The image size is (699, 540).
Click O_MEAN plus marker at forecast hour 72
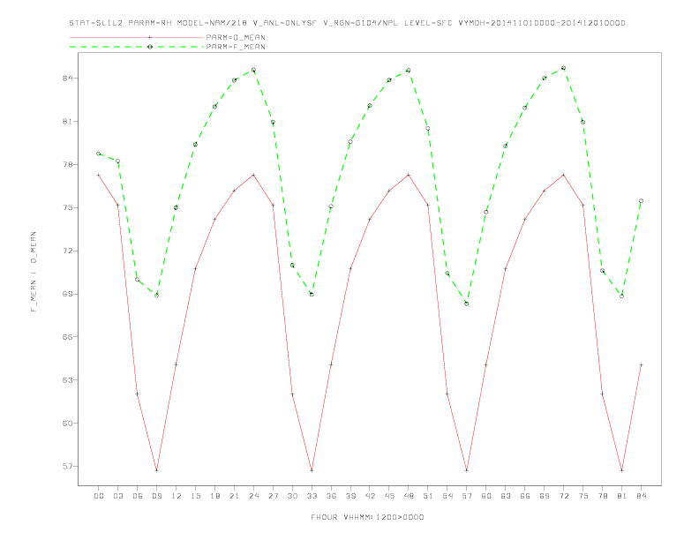(x=563, y=175)
